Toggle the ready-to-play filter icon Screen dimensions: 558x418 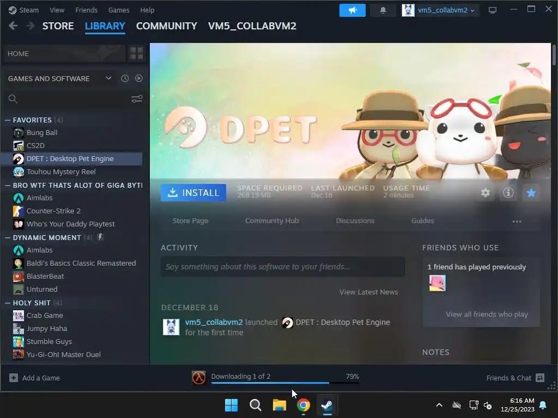click(x=139, y=78)
